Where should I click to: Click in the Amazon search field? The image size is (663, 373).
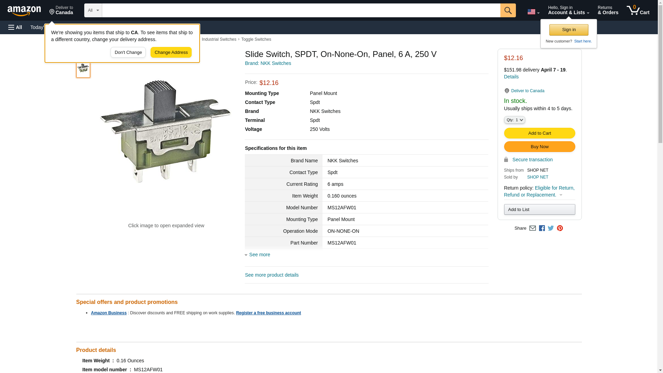[x=300, y=10]
